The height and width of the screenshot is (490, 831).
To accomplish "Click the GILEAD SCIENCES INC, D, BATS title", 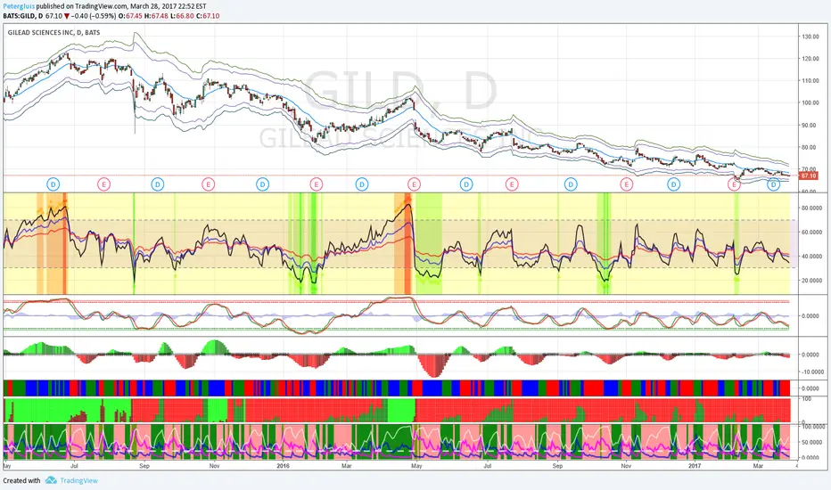I will [53, 32].
